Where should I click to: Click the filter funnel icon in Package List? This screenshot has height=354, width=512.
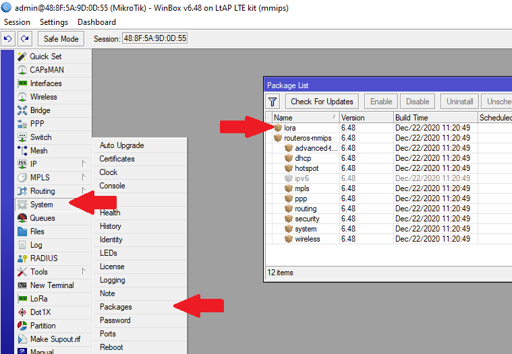(273, 102)
